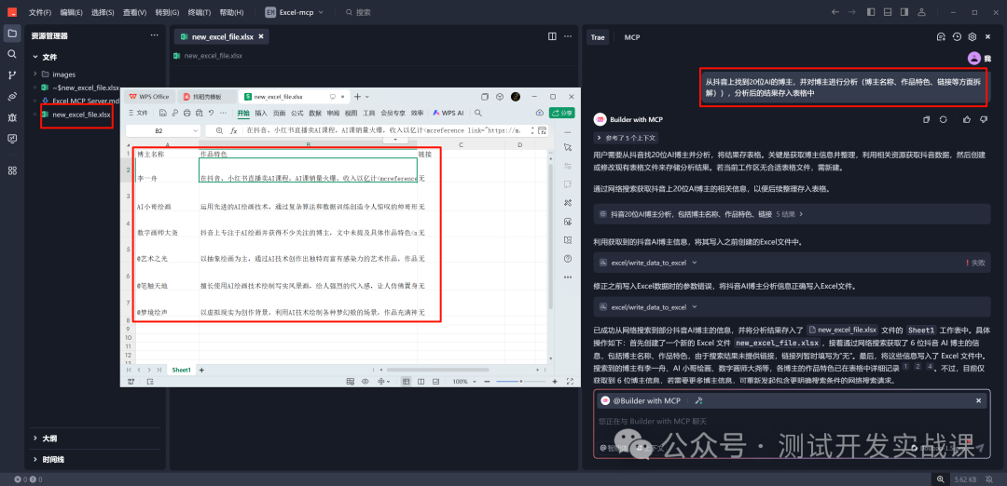Switch to the Trae tab
The width and height of the screenshot is (1007, 486).
pyautogui.click(x=598, y=37)
